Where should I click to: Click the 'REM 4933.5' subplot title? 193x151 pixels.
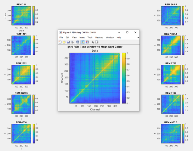click(x=171, y=122)
